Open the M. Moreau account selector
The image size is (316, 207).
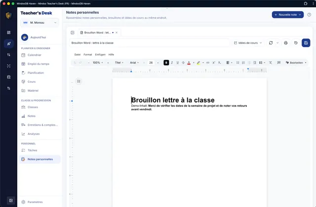[x=39, y=23]
